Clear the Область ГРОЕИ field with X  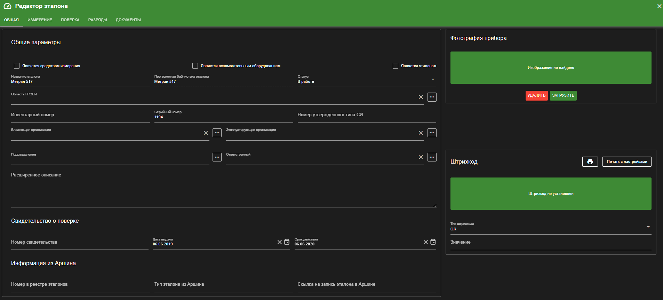pos(421,97)
